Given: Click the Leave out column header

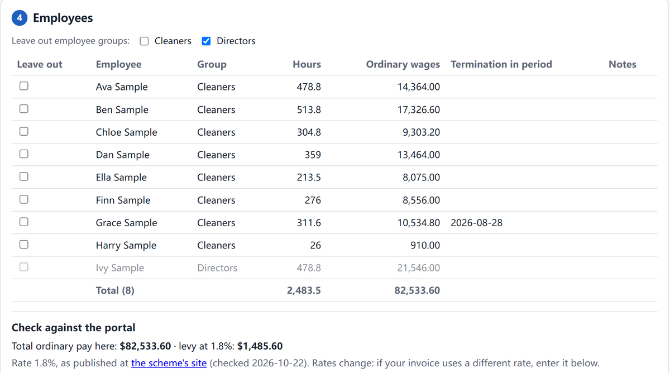Looking at the screenshot, I should (40, 64).
